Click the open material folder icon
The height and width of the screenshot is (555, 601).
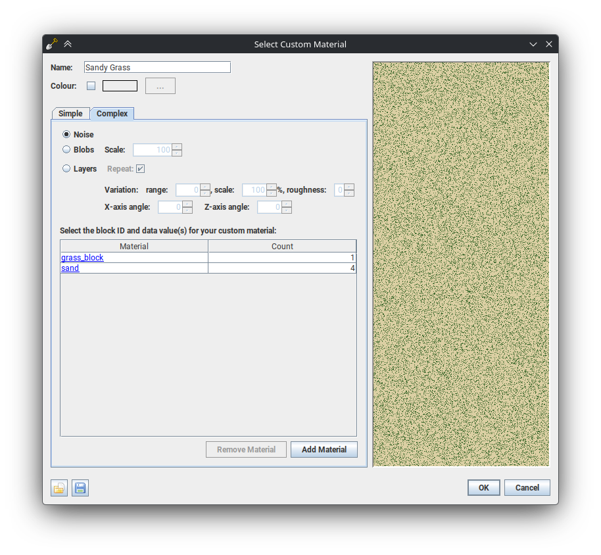click(x=59, y=488)
